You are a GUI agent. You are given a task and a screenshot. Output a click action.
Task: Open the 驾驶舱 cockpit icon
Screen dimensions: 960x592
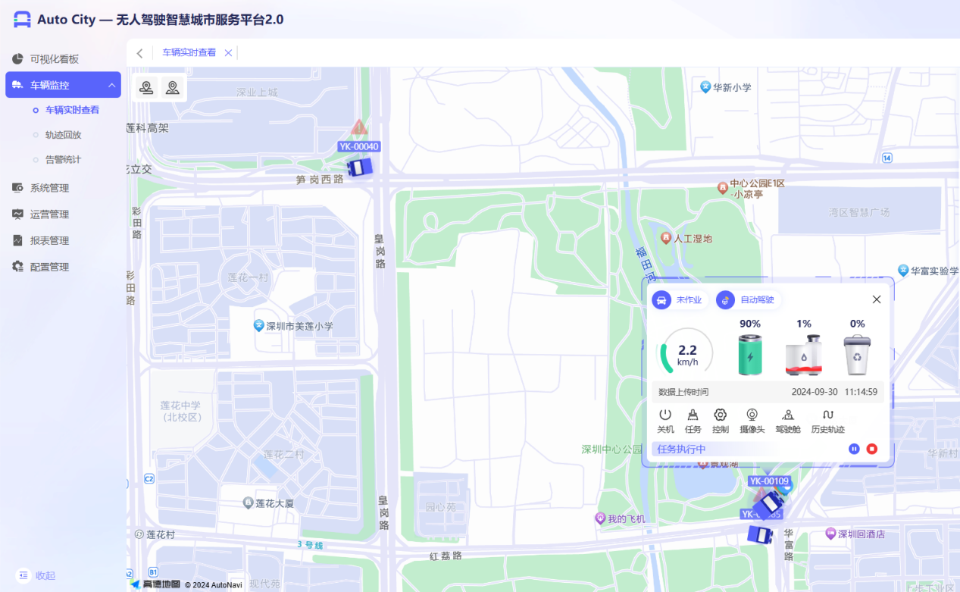(788, 415)
